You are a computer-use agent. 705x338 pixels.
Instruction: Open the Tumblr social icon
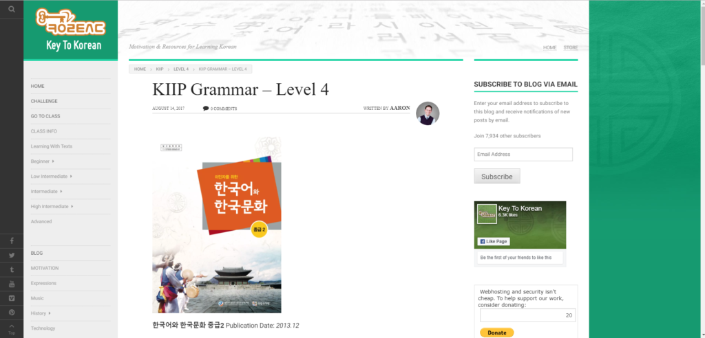12,269
